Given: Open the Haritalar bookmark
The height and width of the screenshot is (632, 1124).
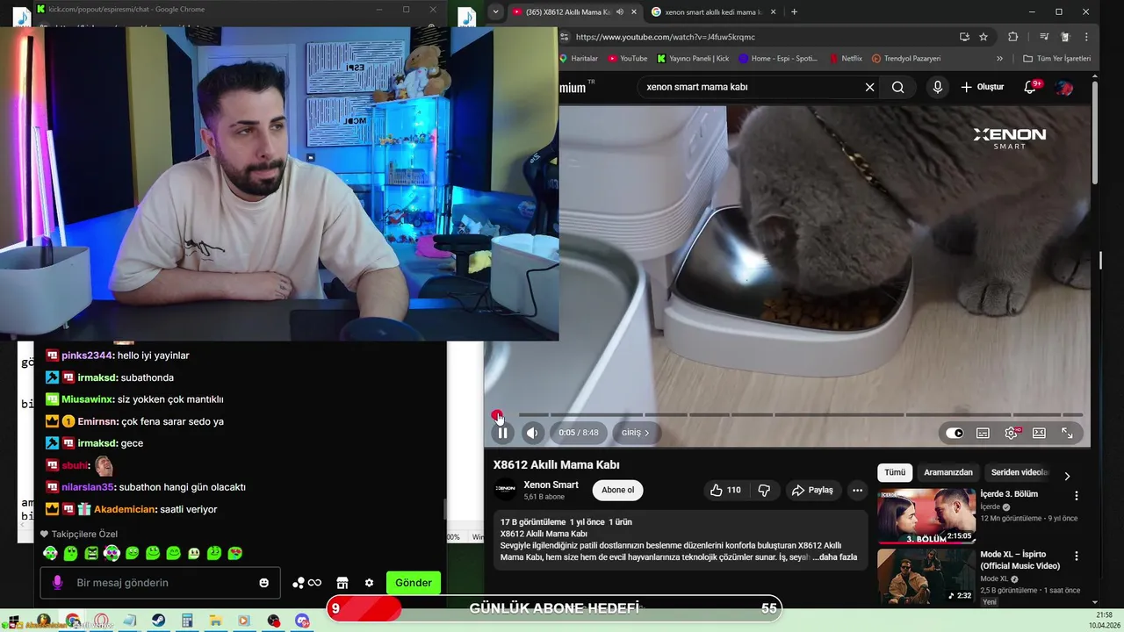Looking at the screenshot, I should (578, 59).
